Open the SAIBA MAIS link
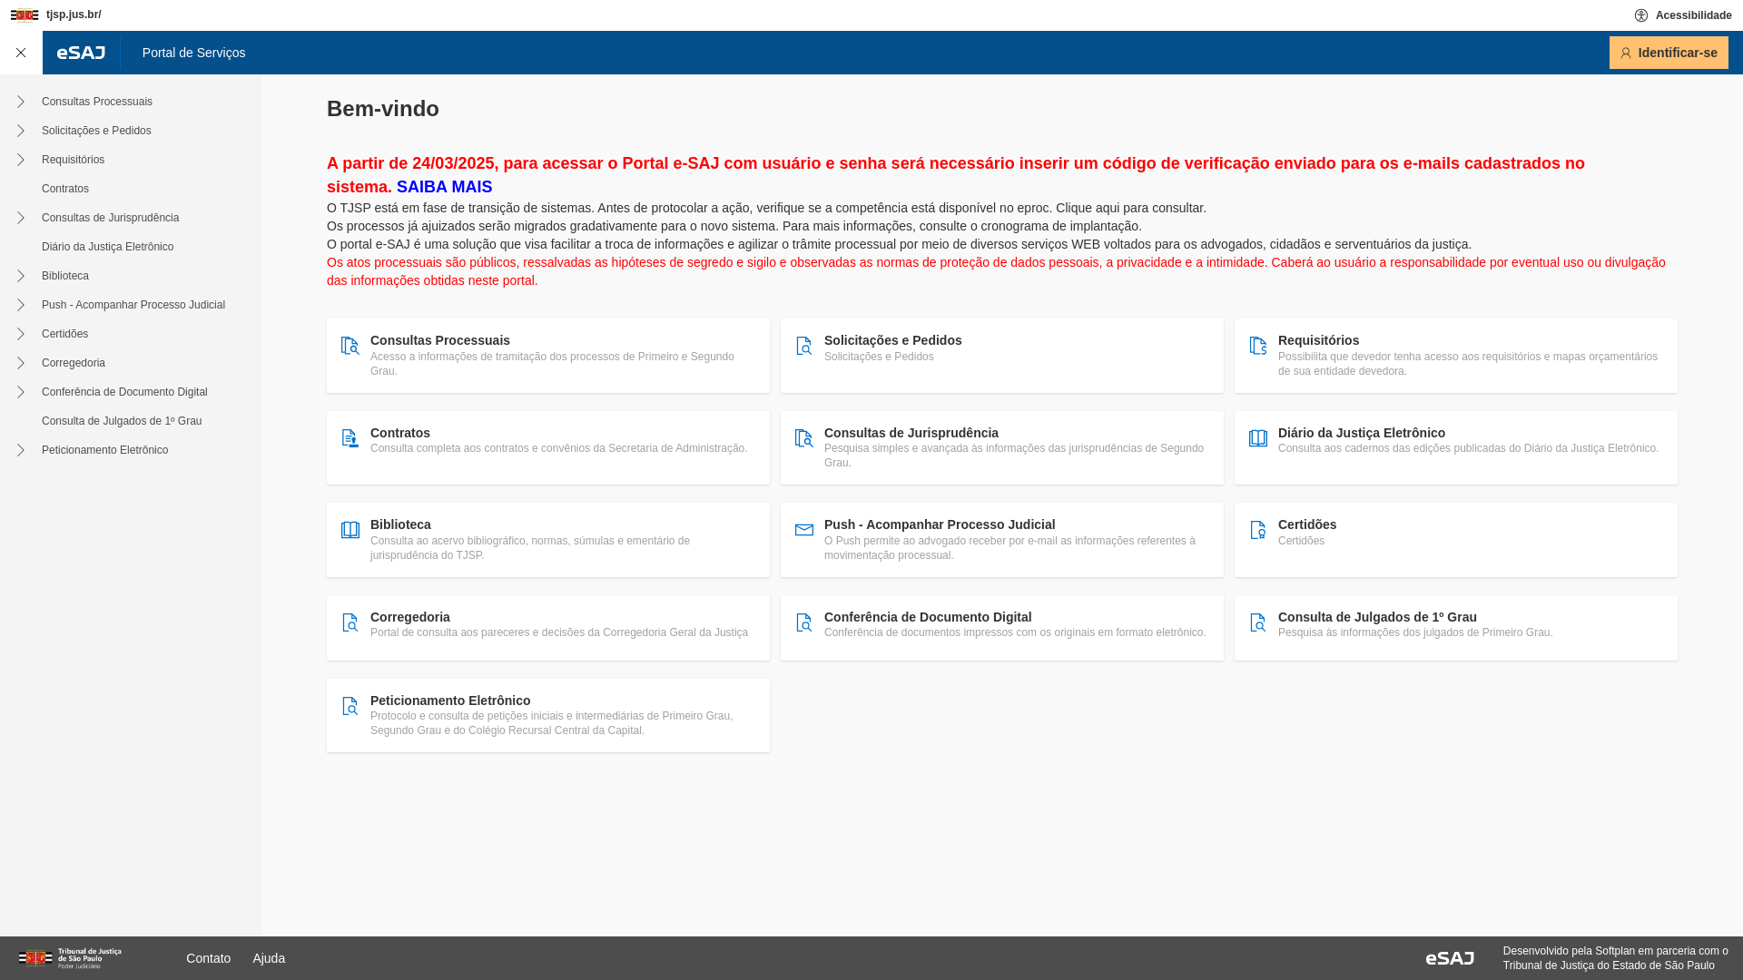The width and height of the screenshot is (1743, 980). [x=444, y=187]
